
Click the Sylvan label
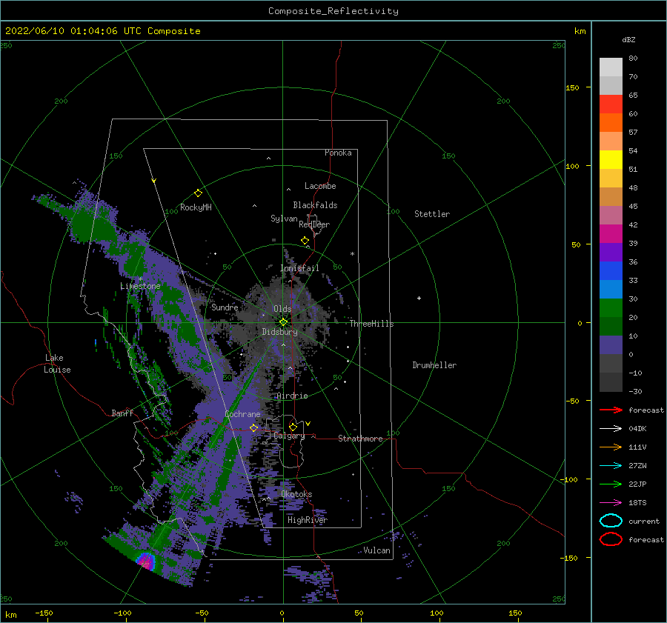[x=284, y=219]
